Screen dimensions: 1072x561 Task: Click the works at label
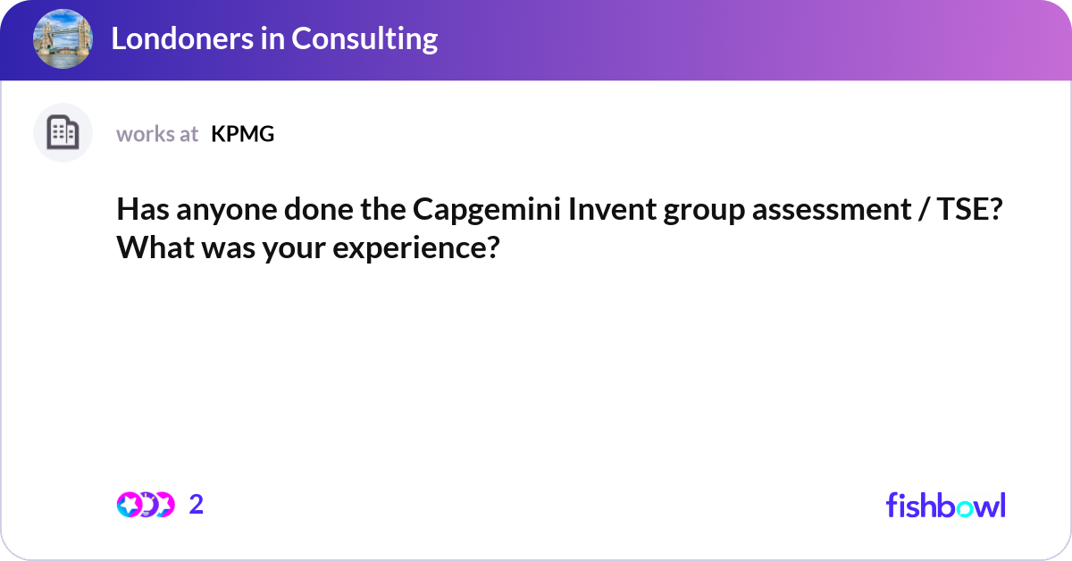click(157, 134)
